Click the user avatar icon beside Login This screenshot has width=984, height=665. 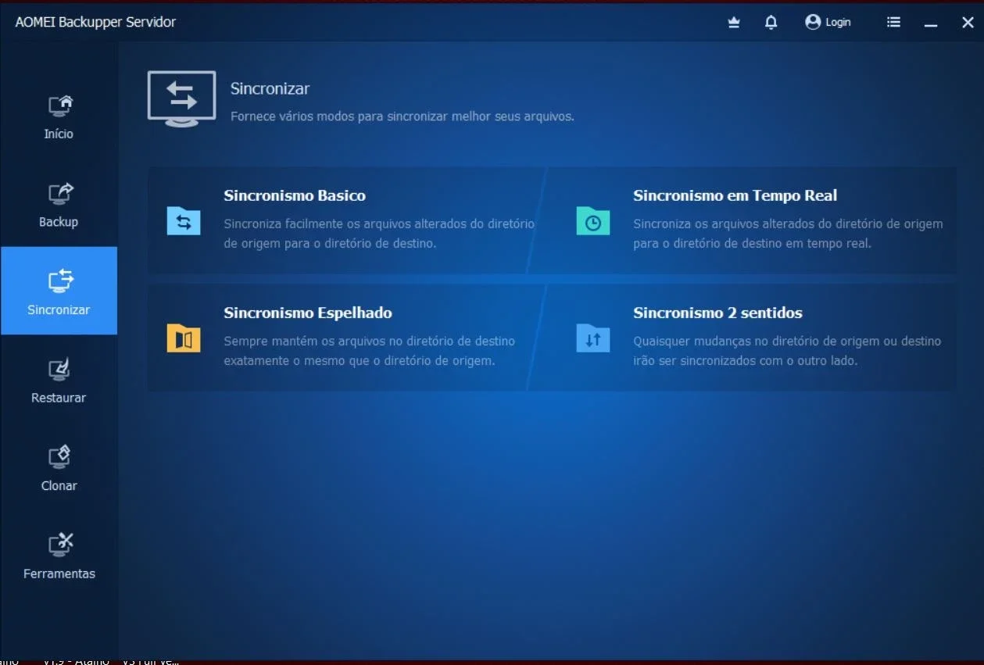pos(813,22)
